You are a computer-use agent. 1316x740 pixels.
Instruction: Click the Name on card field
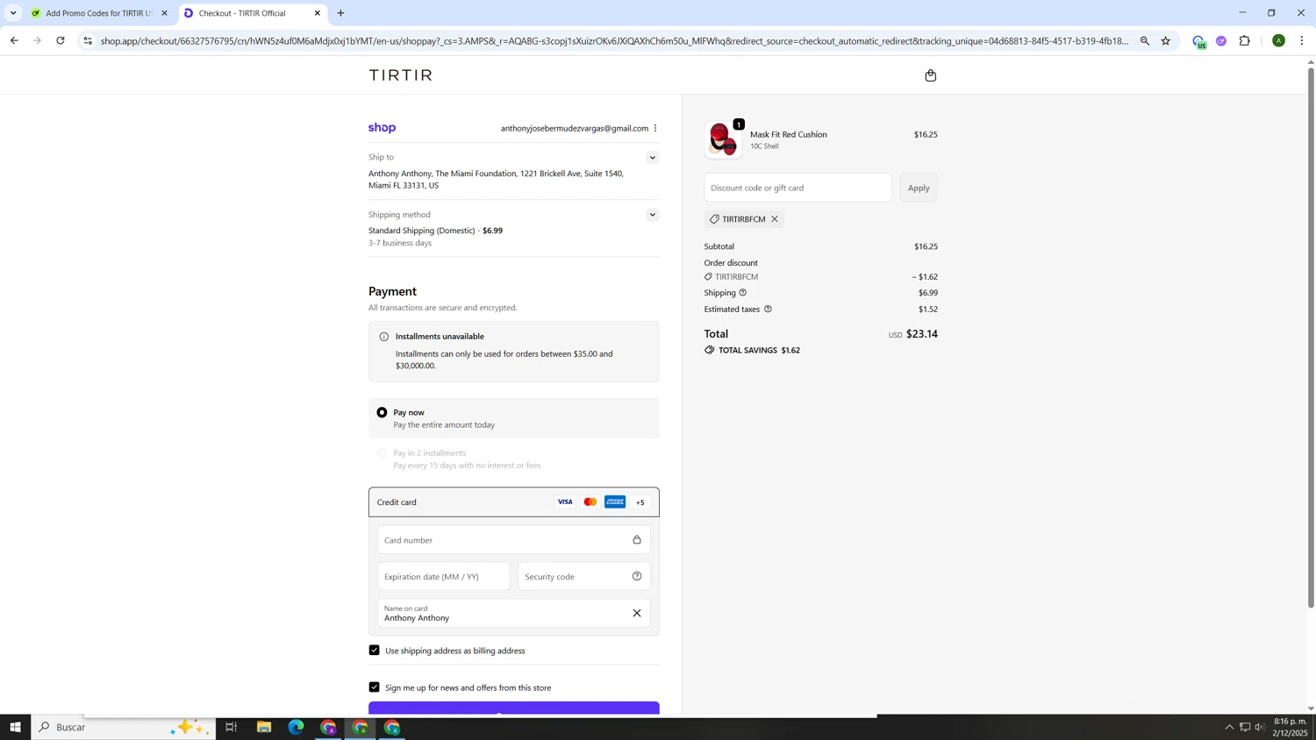click(x=514, y=613)
